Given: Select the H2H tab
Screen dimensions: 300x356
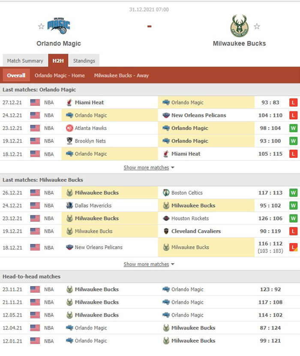Looking at the screenshot, I should (x=58, y=60).
